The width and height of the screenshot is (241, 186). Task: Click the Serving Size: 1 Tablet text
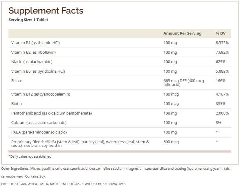(28, 20)
